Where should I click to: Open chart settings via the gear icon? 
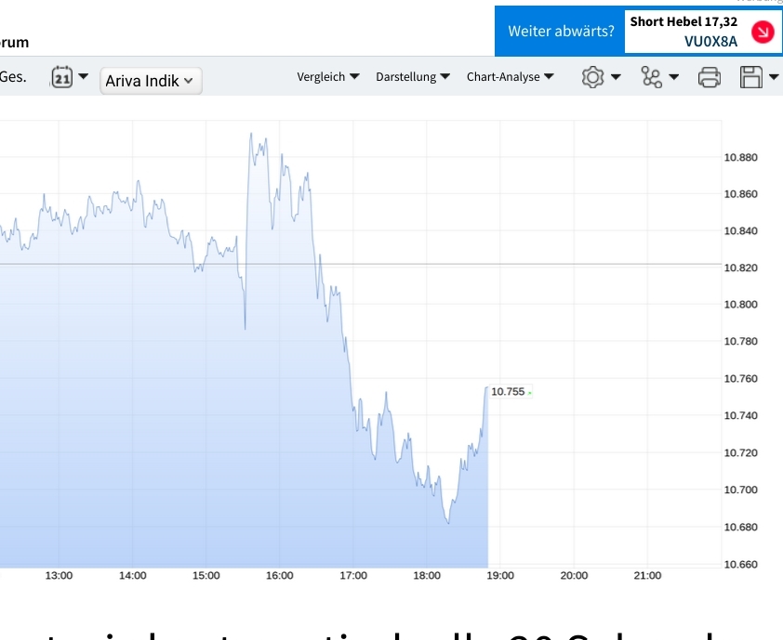(x=591, y=78)
